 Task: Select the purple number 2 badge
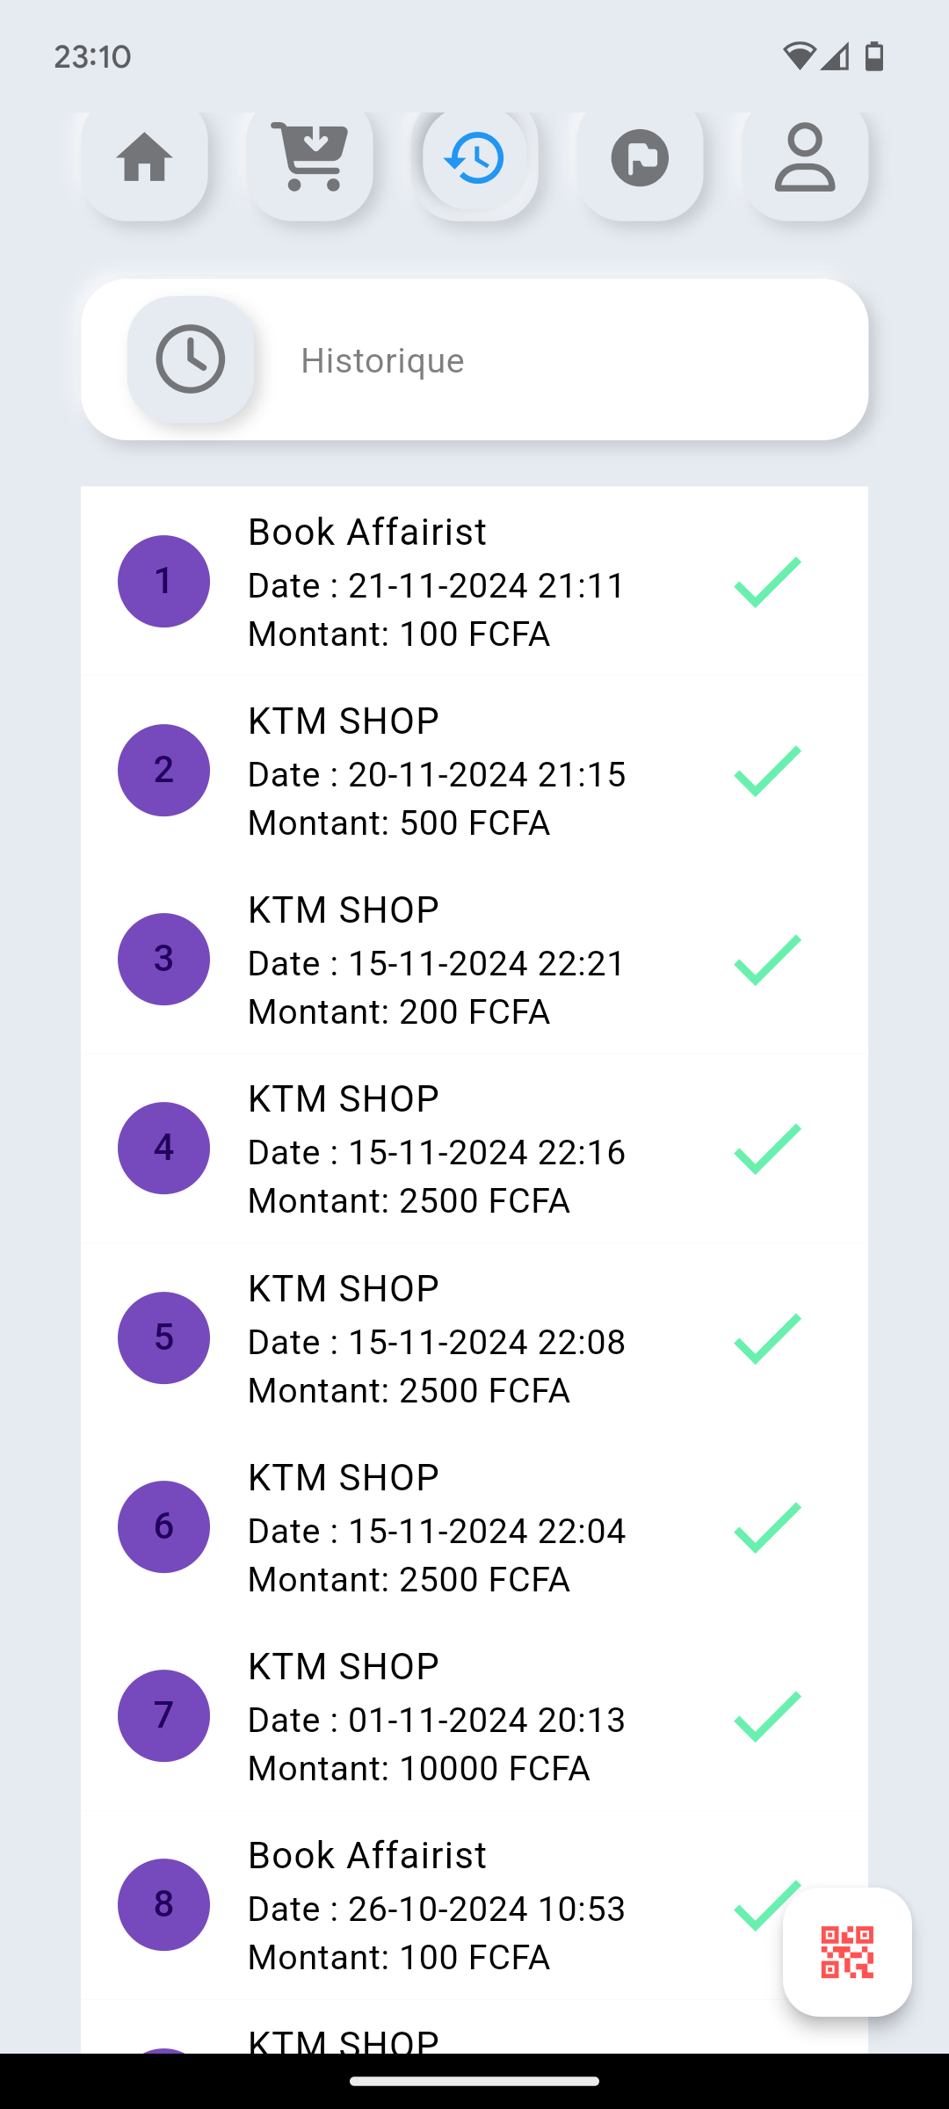pyautogui.click(x=163, y=771)
